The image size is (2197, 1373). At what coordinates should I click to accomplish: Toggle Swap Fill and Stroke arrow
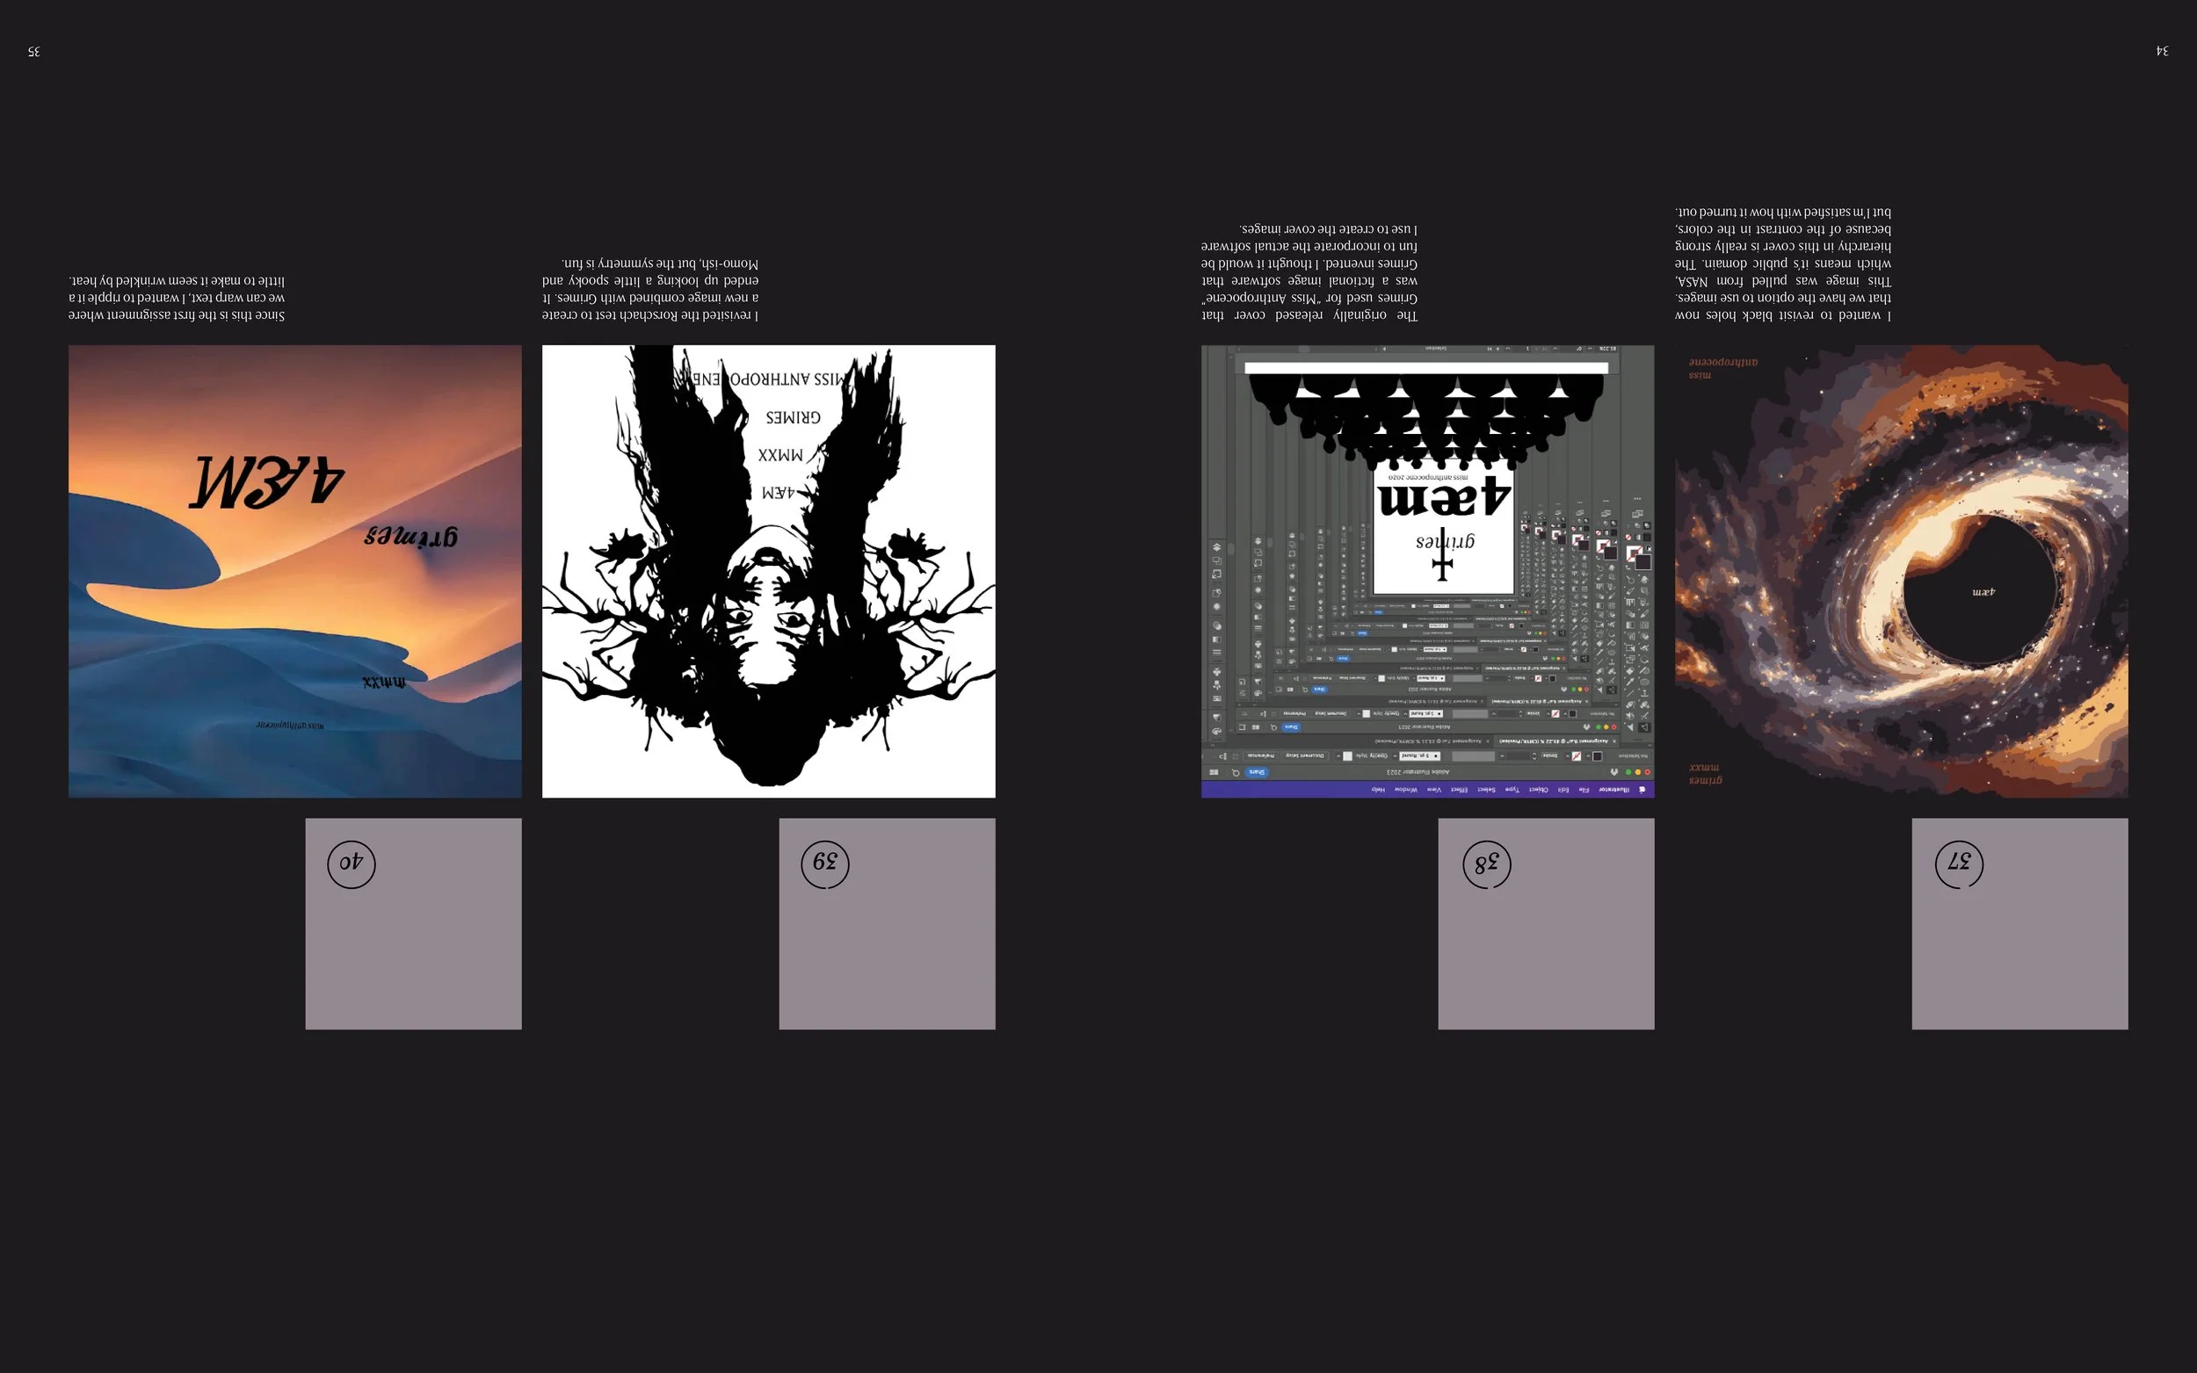pyautogui.click(x=1628, y=567)
